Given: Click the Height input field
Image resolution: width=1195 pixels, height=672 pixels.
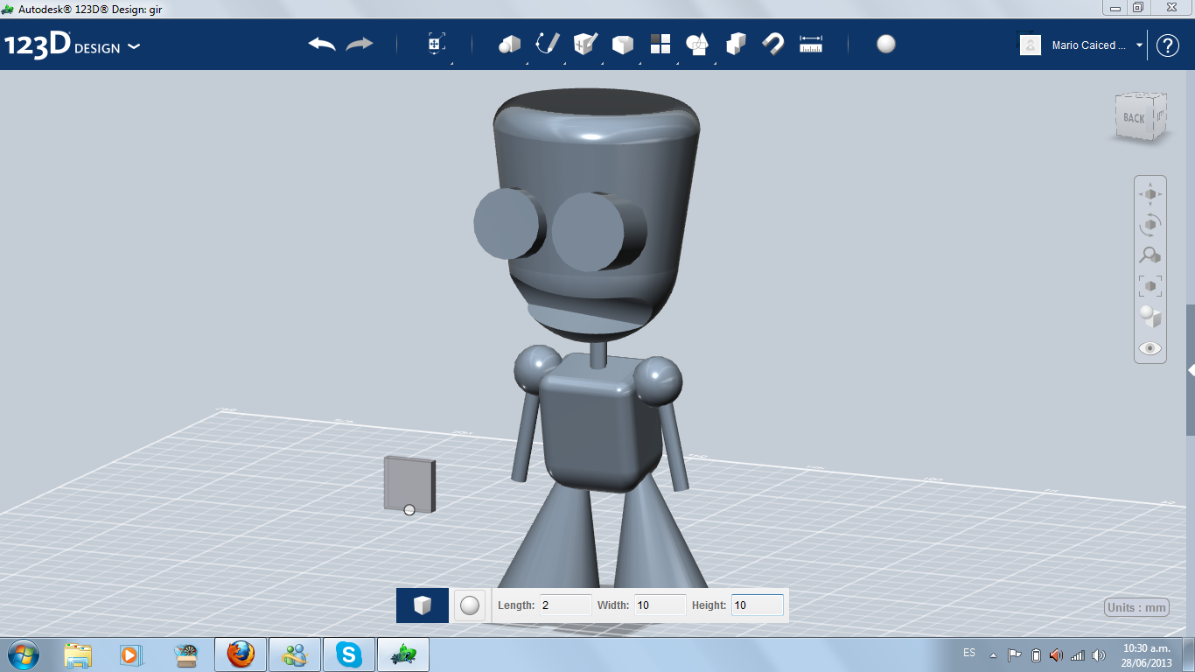Looking at the screenshot, I should click(x=757, y=605).
